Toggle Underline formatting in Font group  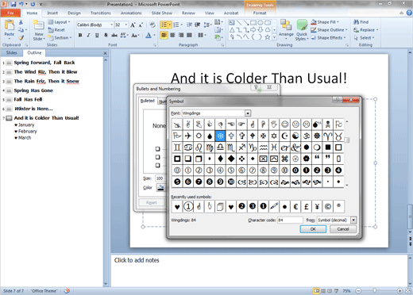(97, 35)
